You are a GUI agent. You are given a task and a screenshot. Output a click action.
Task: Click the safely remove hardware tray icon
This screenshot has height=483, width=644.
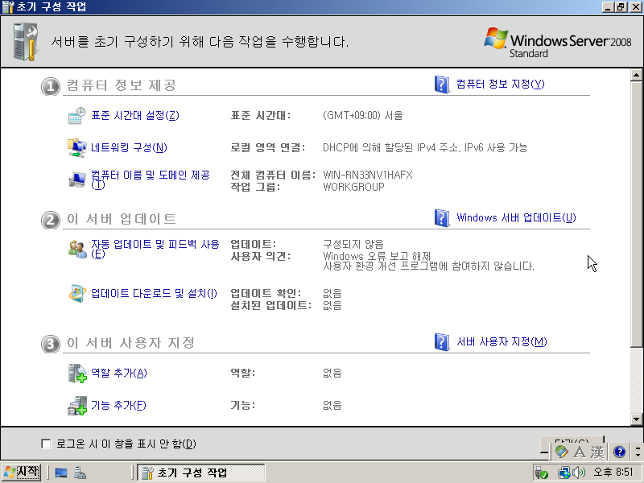pos(541,473)
